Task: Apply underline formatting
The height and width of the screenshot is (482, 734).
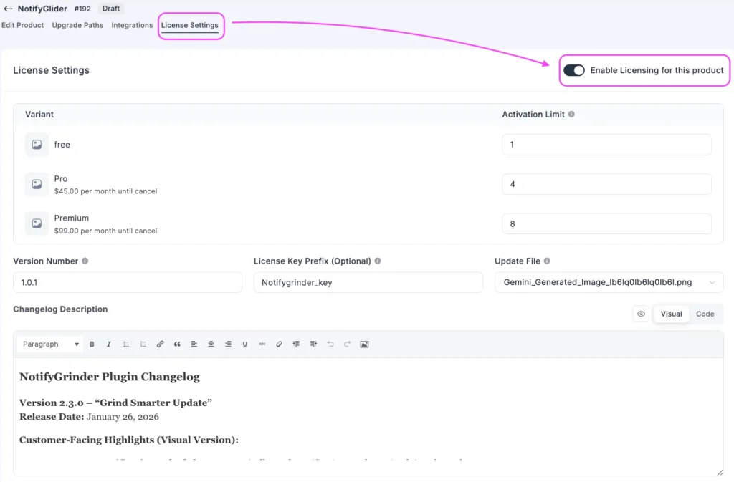Action: [x=244, y=344]
